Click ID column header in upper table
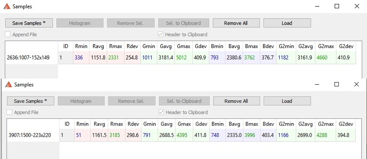The width and height of the screenshot is (367, 159). click(66, 46)
